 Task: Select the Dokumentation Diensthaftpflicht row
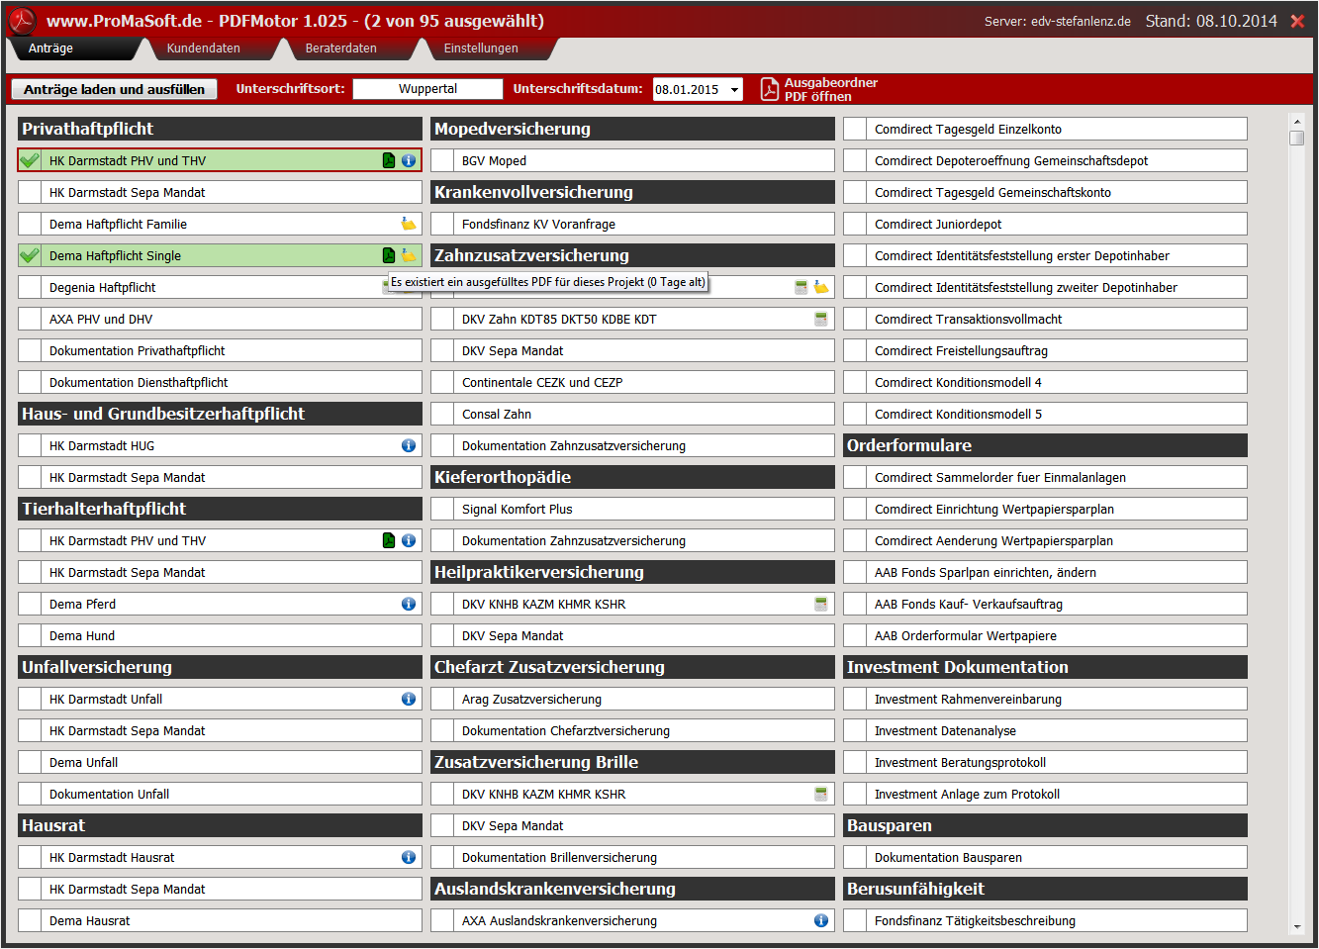point(220,382)
